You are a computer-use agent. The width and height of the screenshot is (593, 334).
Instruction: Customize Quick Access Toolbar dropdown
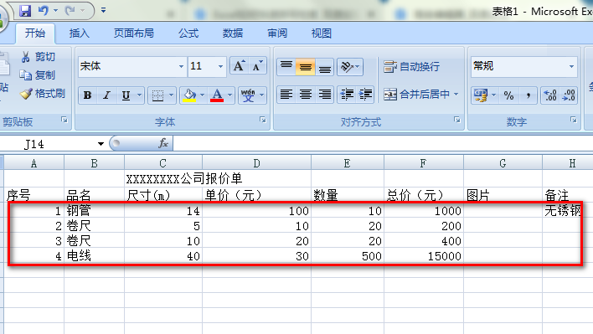pyautogui.click(x=103, y=11)
